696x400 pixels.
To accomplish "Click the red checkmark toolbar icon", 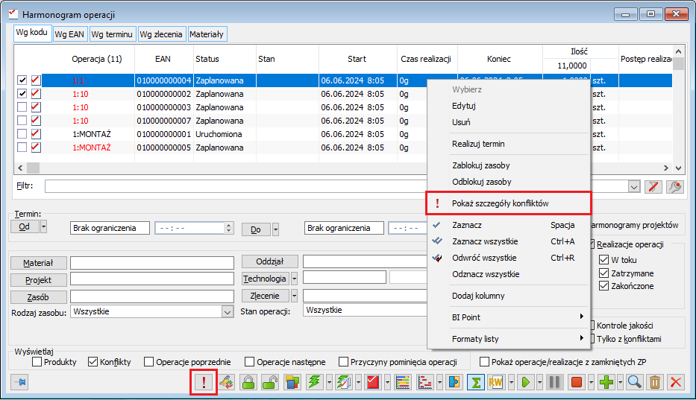I will pos(373,382).
